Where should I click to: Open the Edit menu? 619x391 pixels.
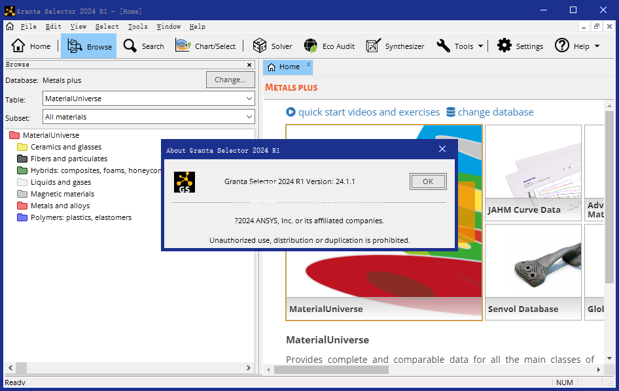[x=53, y=26]
